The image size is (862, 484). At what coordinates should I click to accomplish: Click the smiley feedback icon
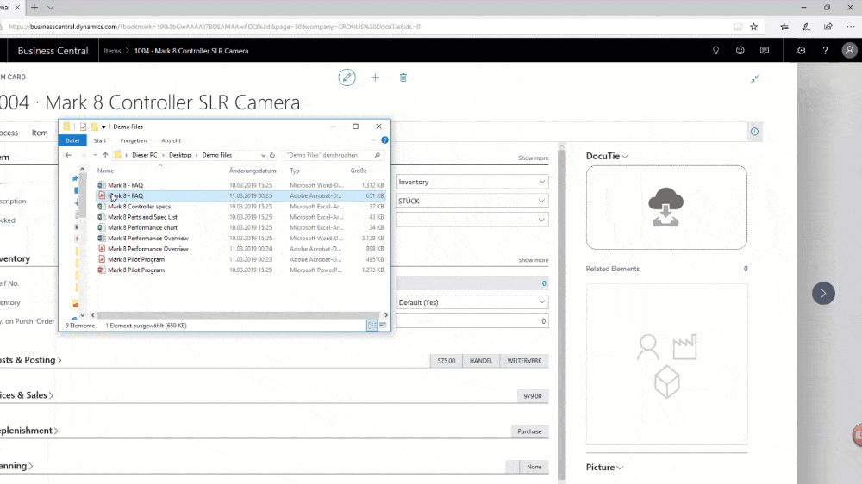[740, 51]
